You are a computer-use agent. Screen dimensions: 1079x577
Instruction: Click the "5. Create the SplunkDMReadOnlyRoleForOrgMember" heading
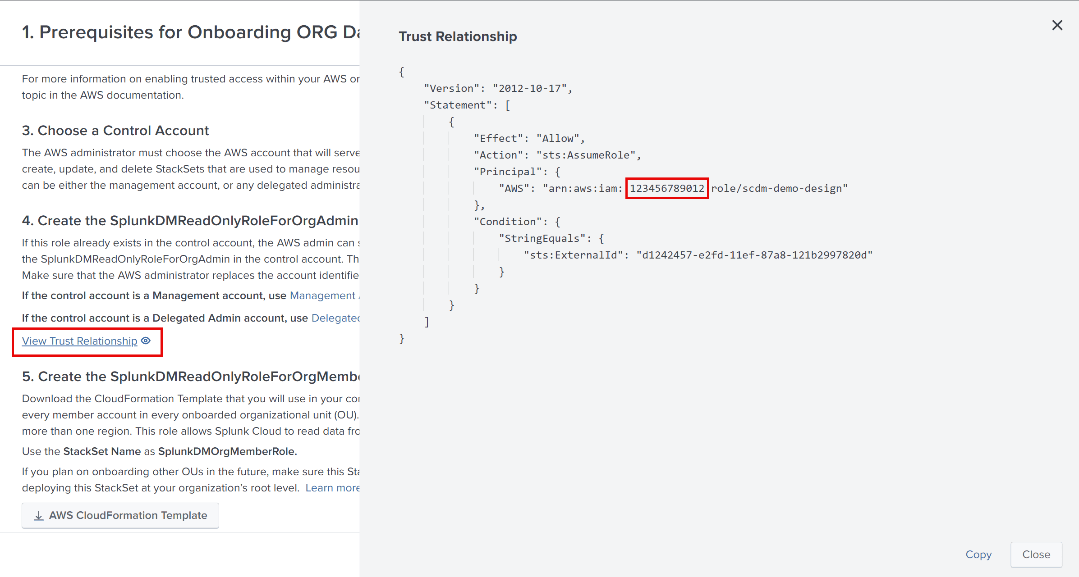191,377
